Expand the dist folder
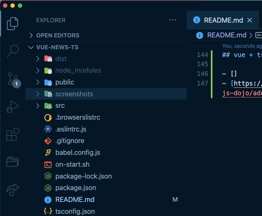262x216 pixels. [38, 59]
